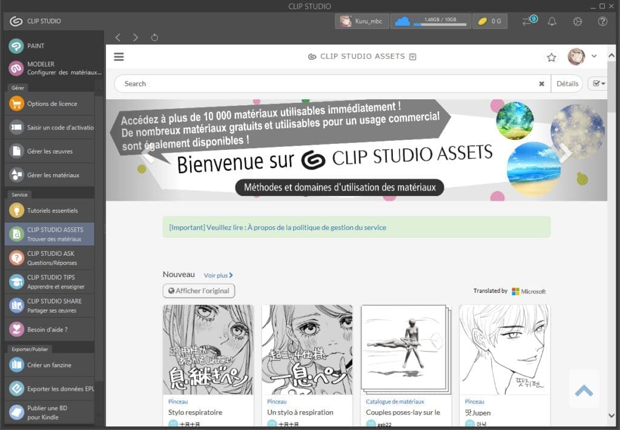Open Besoin d'aide heart icon
Image resolution: width=620 pixels, height=430 pixels.
16,330
